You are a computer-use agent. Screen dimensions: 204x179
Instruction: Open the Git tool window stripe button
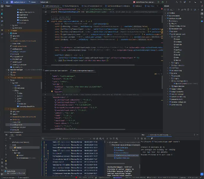coord(2,174)
